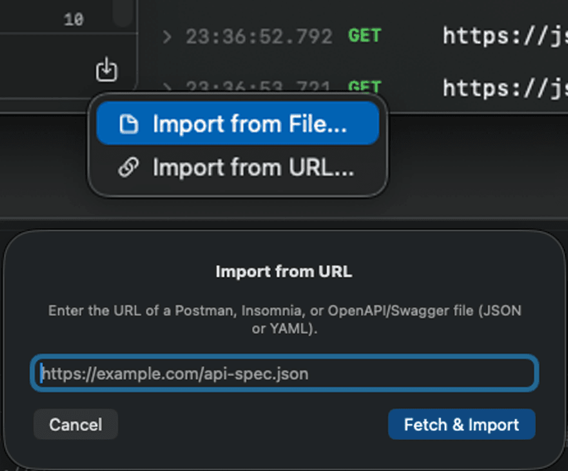Click the faded GET badge next to 23:36:53.721

[364, 88]
